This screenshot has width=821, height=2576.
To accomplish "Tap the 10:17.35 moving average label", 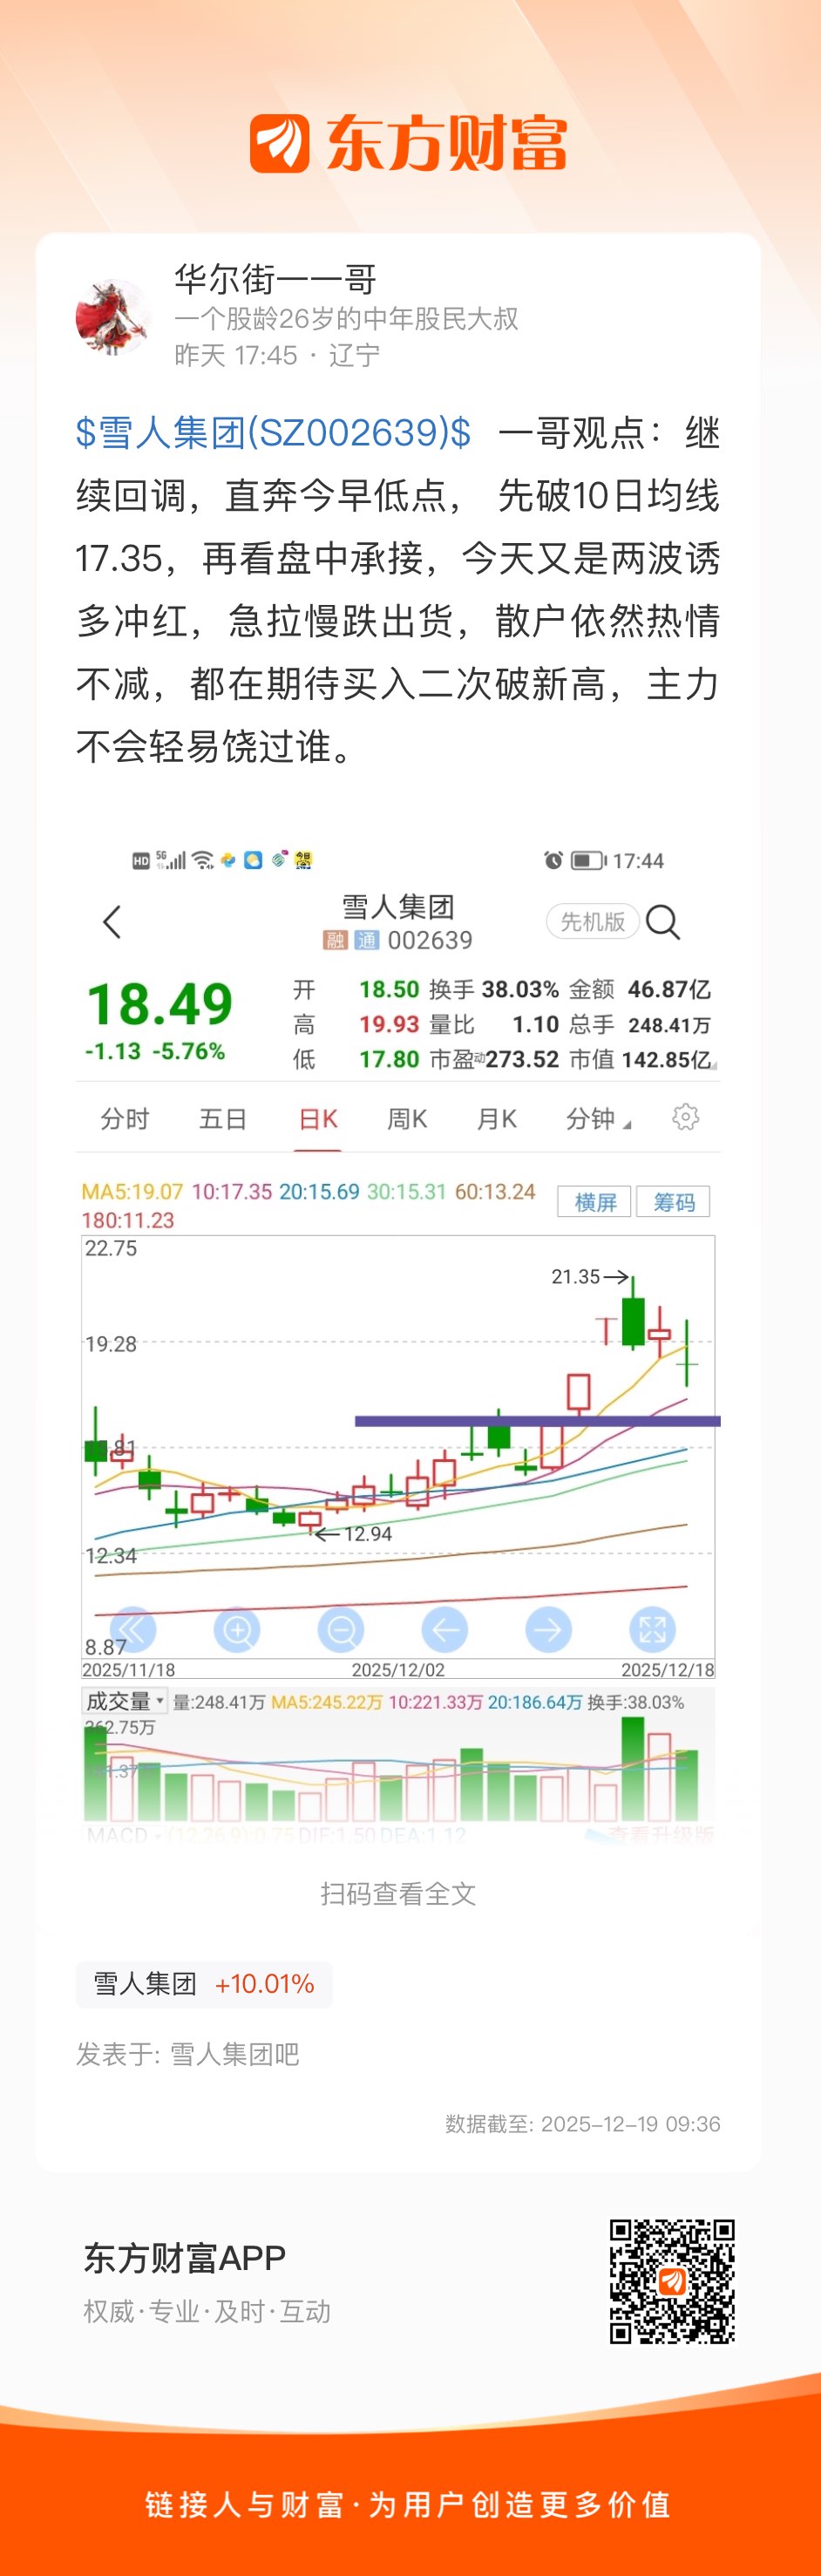I will [x=232, y=1192].
